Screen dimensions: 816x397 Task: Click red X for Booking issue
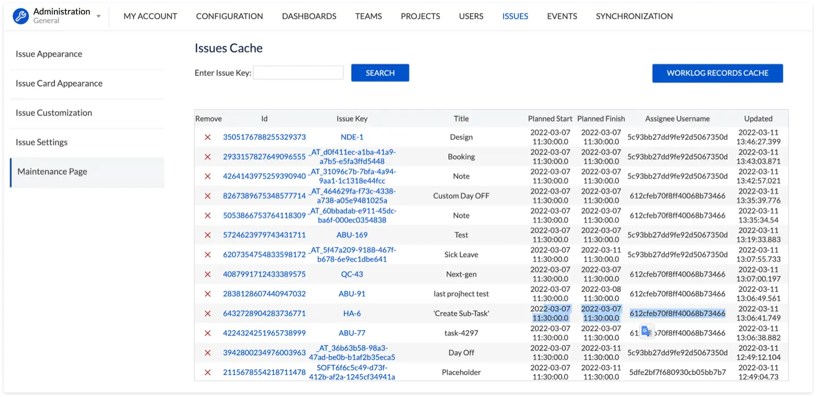[x=207, y=157]
